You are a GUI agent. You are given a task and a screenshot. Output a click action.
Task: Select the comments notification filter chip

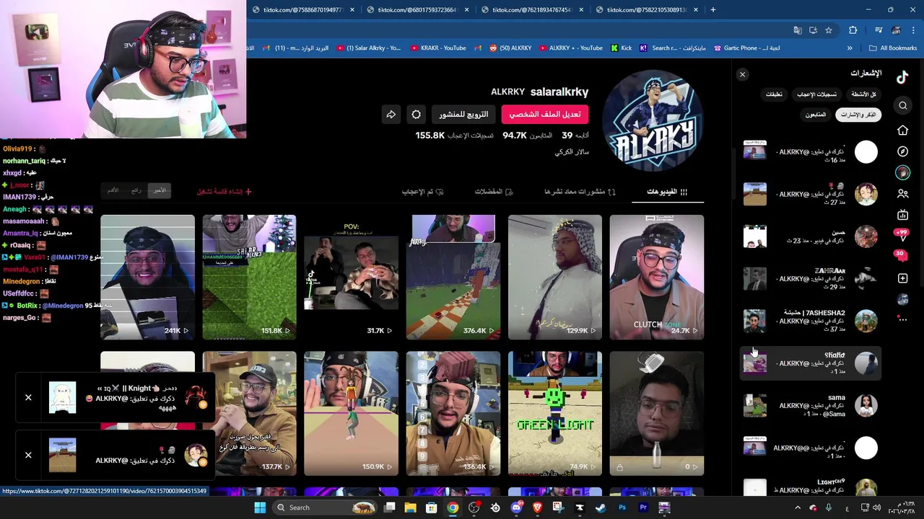point(774,94)
